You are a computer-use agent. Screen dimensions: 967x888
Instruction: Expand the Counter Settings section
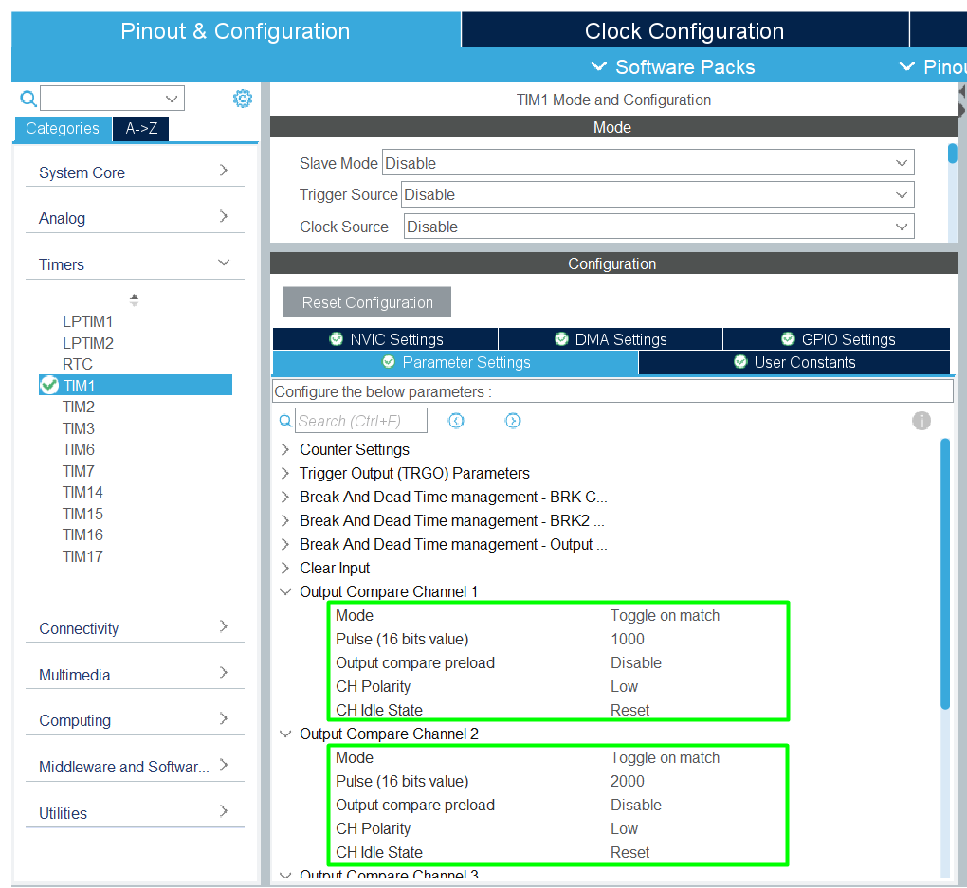[285, 449]
